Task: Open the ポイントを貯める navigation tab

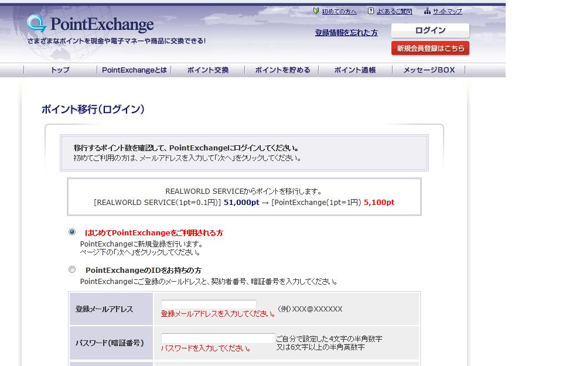Action: click(x=282, y=70)
